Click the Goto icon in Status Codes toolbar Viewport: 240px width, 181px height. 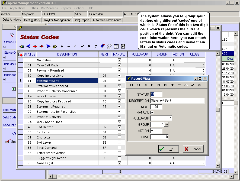[109, 46]
